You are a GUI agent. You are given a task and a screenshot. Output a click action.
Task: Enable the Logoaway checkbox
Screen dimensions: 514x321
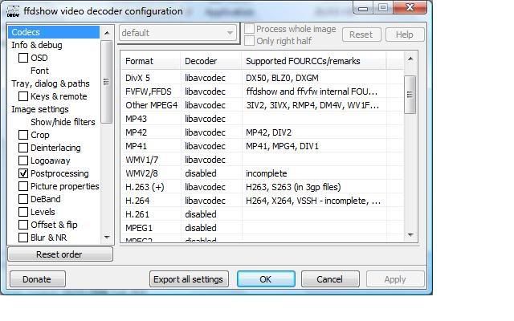(x=23, y=160)
